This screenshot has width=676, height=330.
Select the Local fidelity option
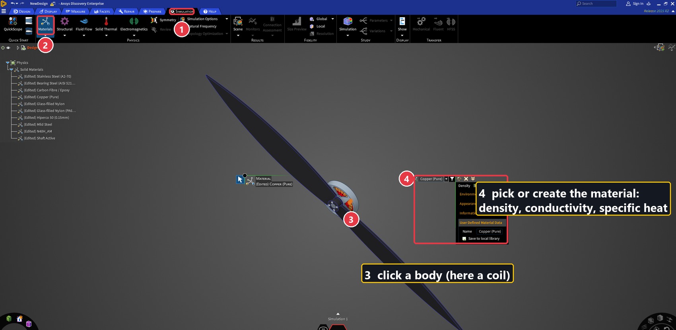point(317,26)
